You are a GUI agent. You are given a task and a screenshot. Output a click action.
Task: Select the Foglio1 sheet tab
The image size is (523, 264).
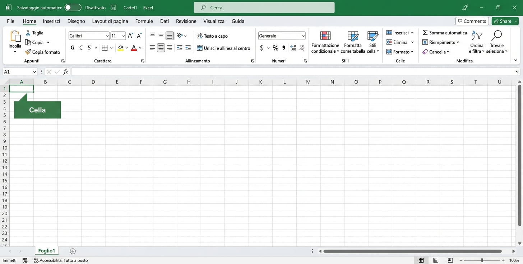[x=47, y=251]
